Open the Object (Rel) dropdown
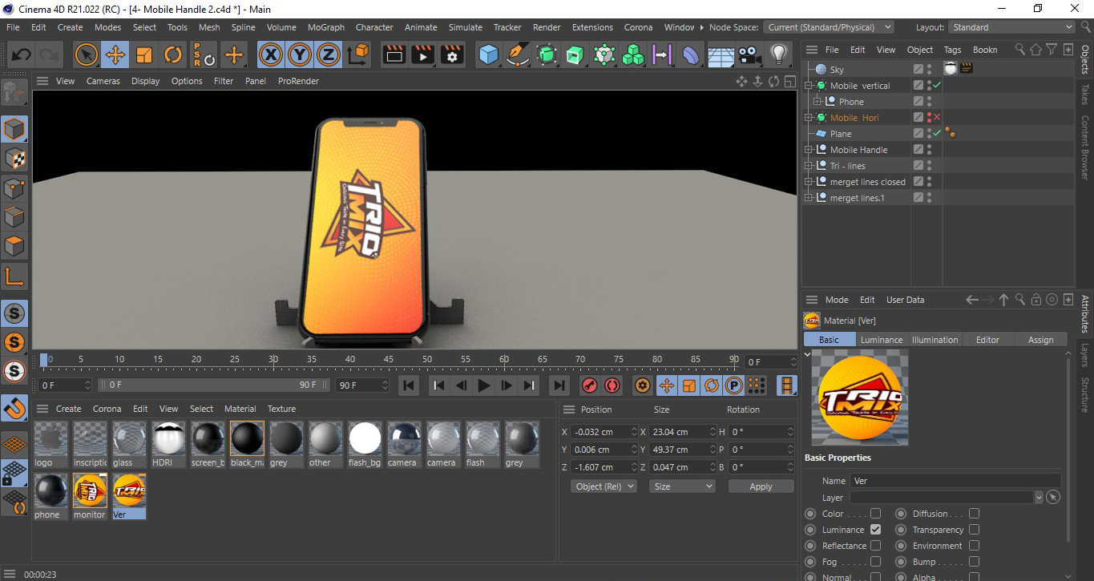 tap(604, 486)
